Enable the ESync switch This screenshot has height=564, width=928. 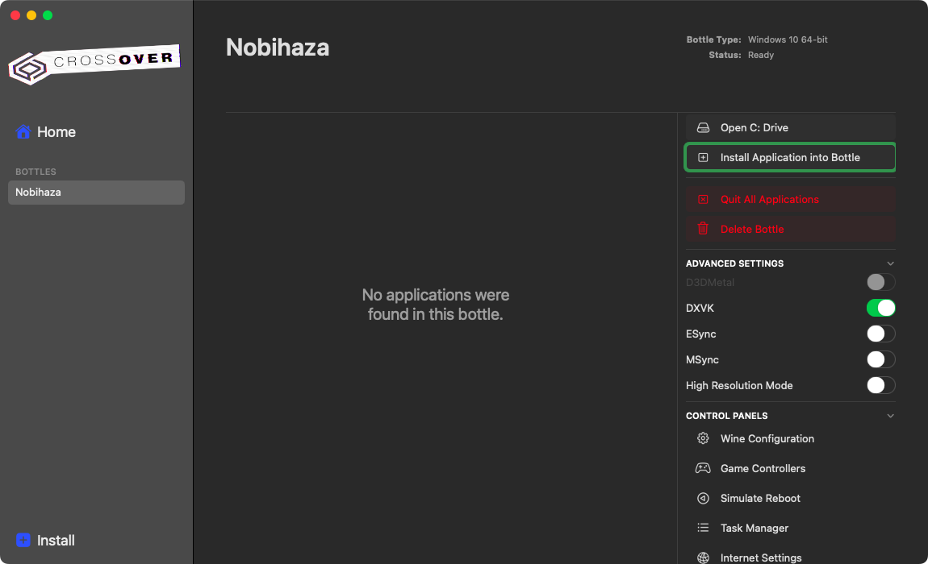click(880, 334)
